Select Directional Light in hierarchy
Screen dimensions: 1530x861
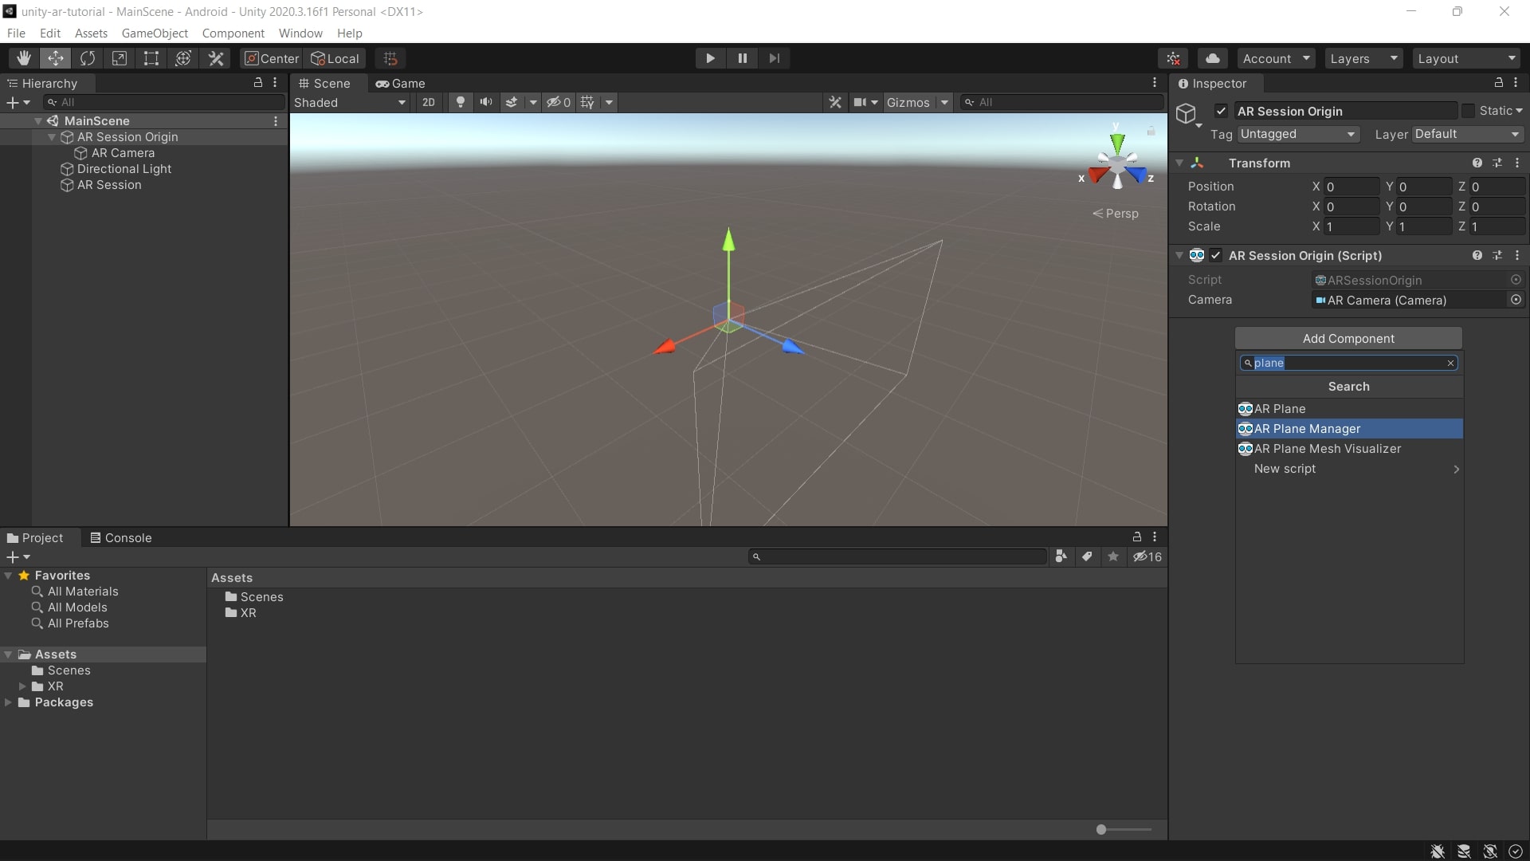124,169
